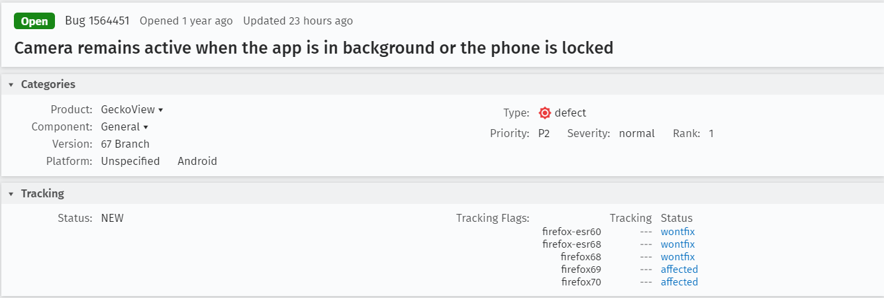
Task: Click the affected link for firefox70
Action: point(679,282)
